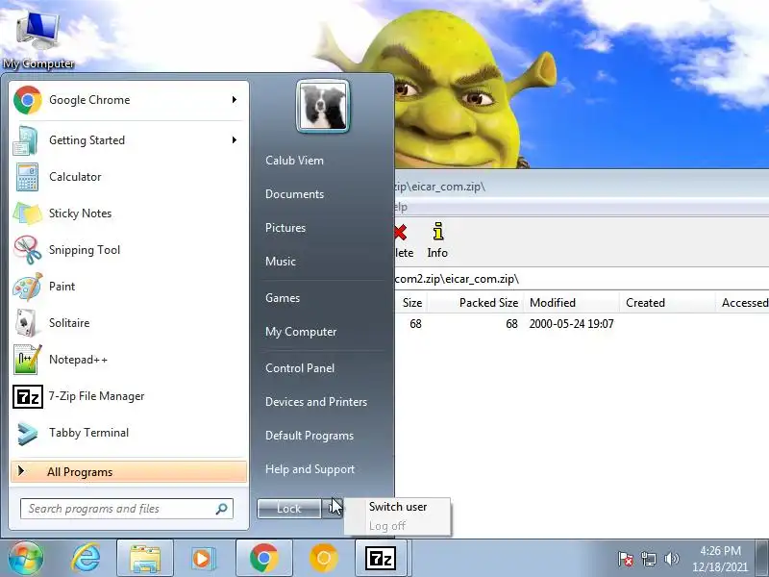
Task: Open Google Chrome from Start menu list
Action: (x=128, y=100)
